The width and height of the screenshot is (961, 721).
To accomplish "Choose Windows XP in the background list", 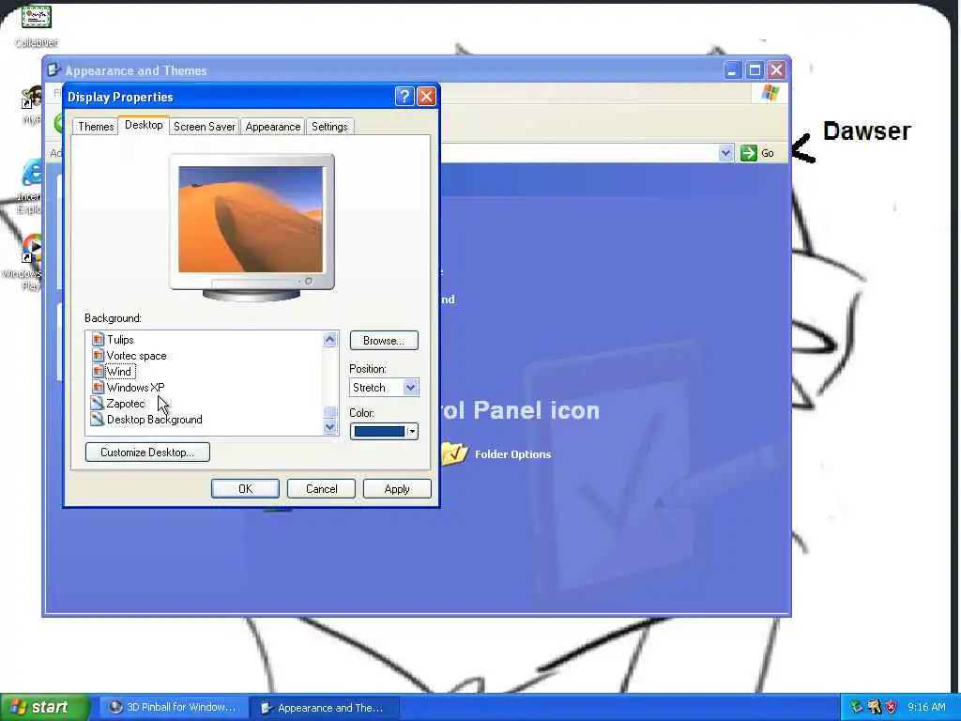I will coord(135,388).
